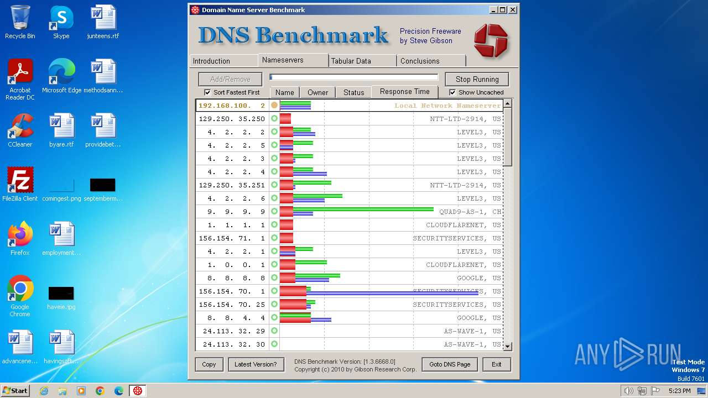The image size is (708, 398).
Task: Select the 24.113.32.30 row
Action: pos(349,344)
